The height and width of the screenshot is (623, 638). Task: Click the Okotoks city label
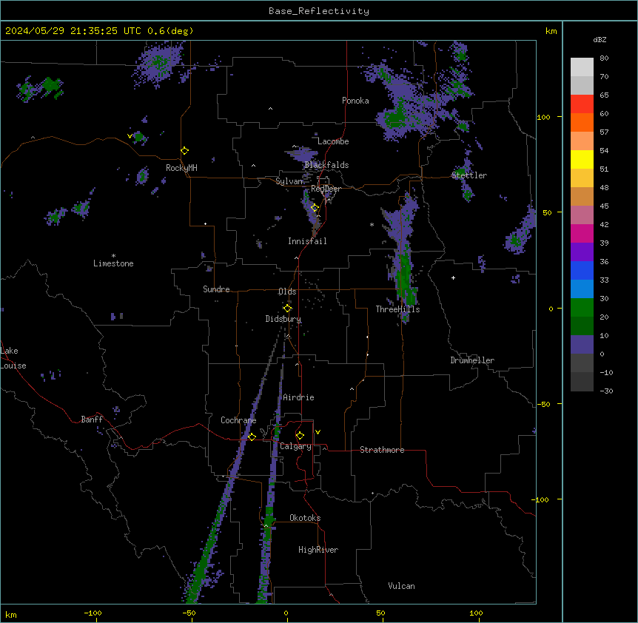tap(305, 518)
